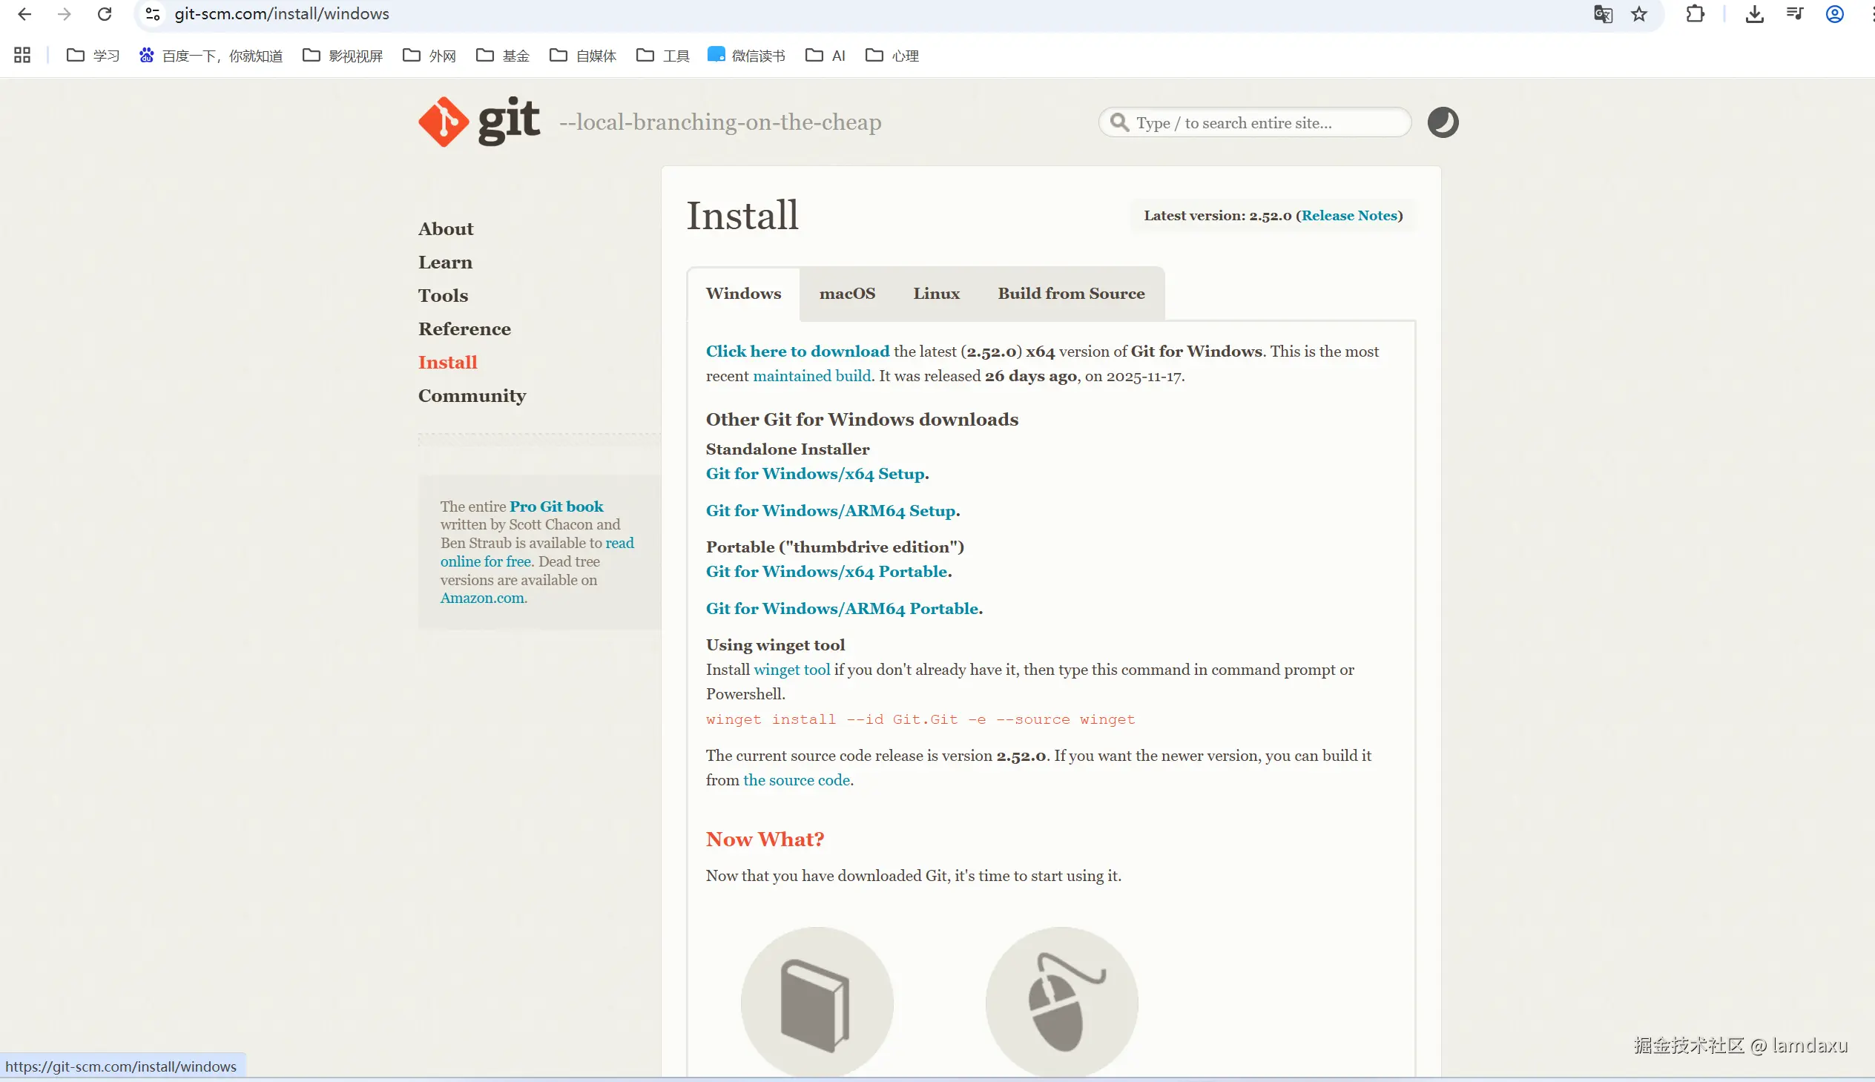1875x1082 pixels.
Task: Click the browser profile avatar icon
Action: tap(1834, 14)
